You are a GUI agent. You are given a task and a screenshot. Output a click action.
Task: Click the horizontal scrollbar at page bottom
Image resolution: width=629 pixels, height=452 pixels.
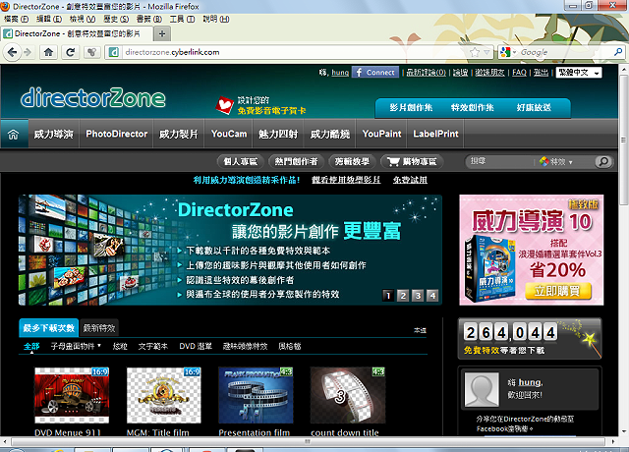tap(308, 441)
